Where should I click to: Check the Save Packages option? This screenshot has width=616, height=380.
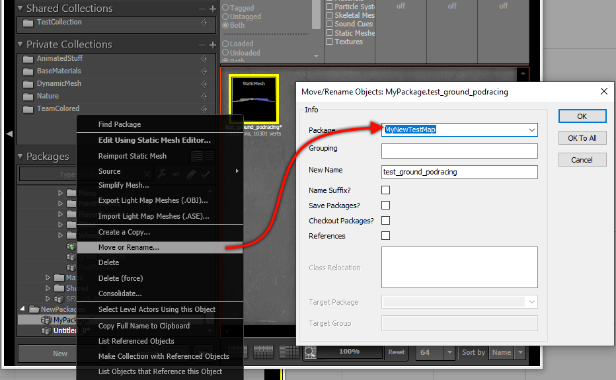(386, 206)
